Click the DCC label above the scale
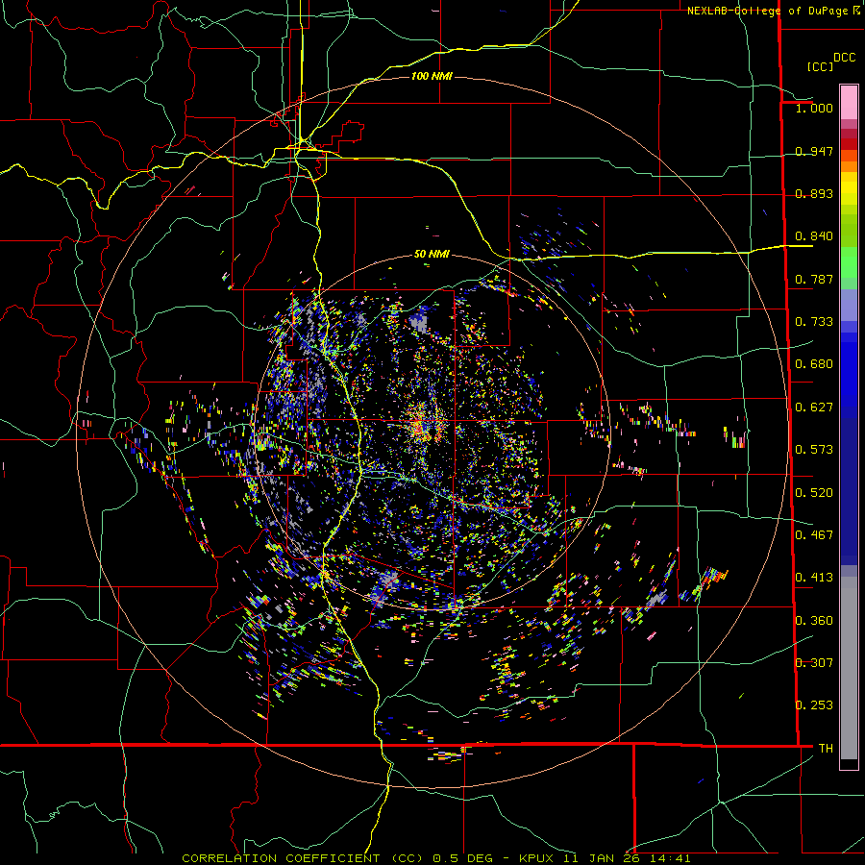The width and height of the screenshot is (865, 865). coord(844,58)
